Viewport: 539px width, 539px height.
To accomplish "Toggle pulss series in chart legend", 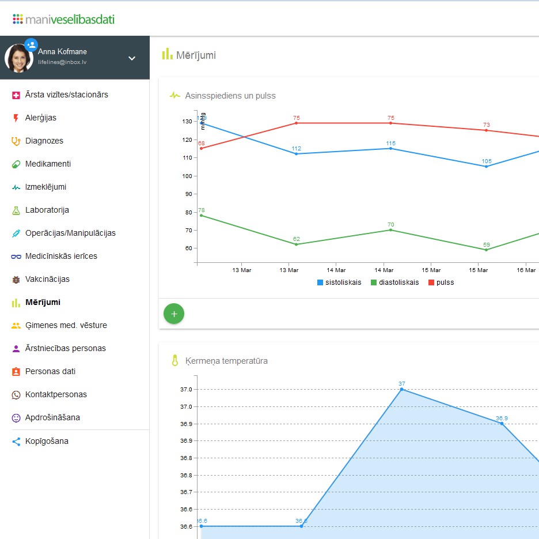I will coord(441,282).
